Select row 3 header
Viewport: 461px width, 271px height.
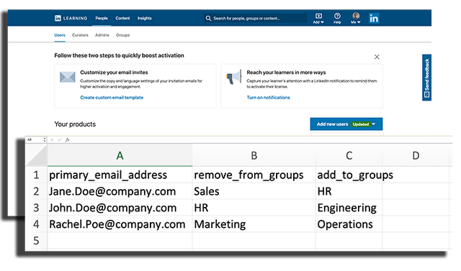(36, 208)
